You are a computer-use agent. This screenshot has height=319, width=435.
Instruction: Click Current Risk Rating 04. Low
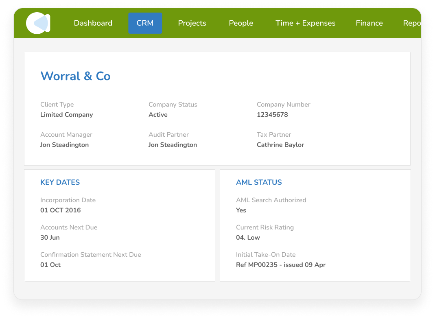click(248, 237)
